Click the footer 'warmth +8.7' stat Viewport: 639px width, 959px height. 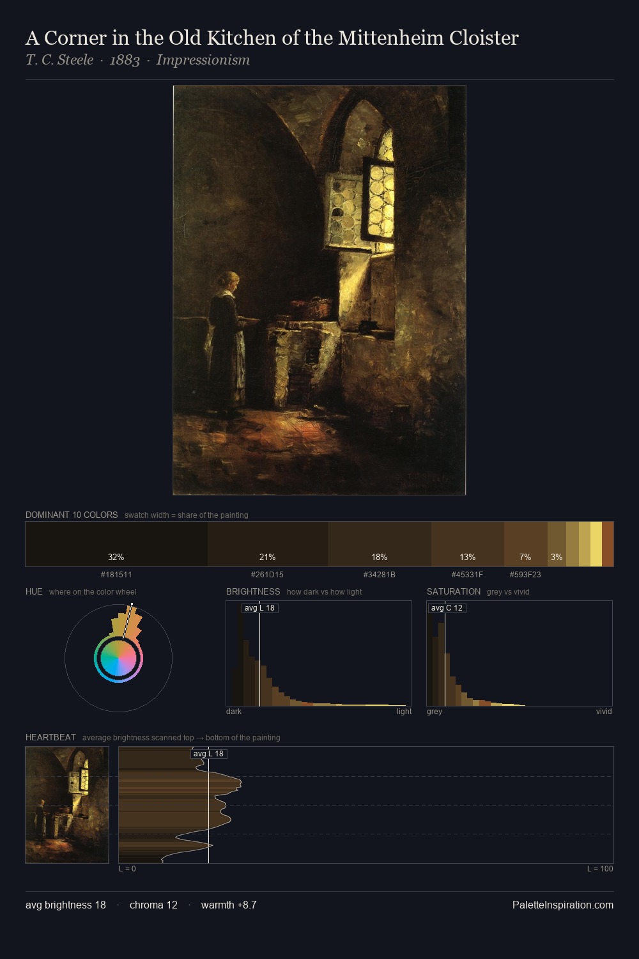click(x=229, y=905)
